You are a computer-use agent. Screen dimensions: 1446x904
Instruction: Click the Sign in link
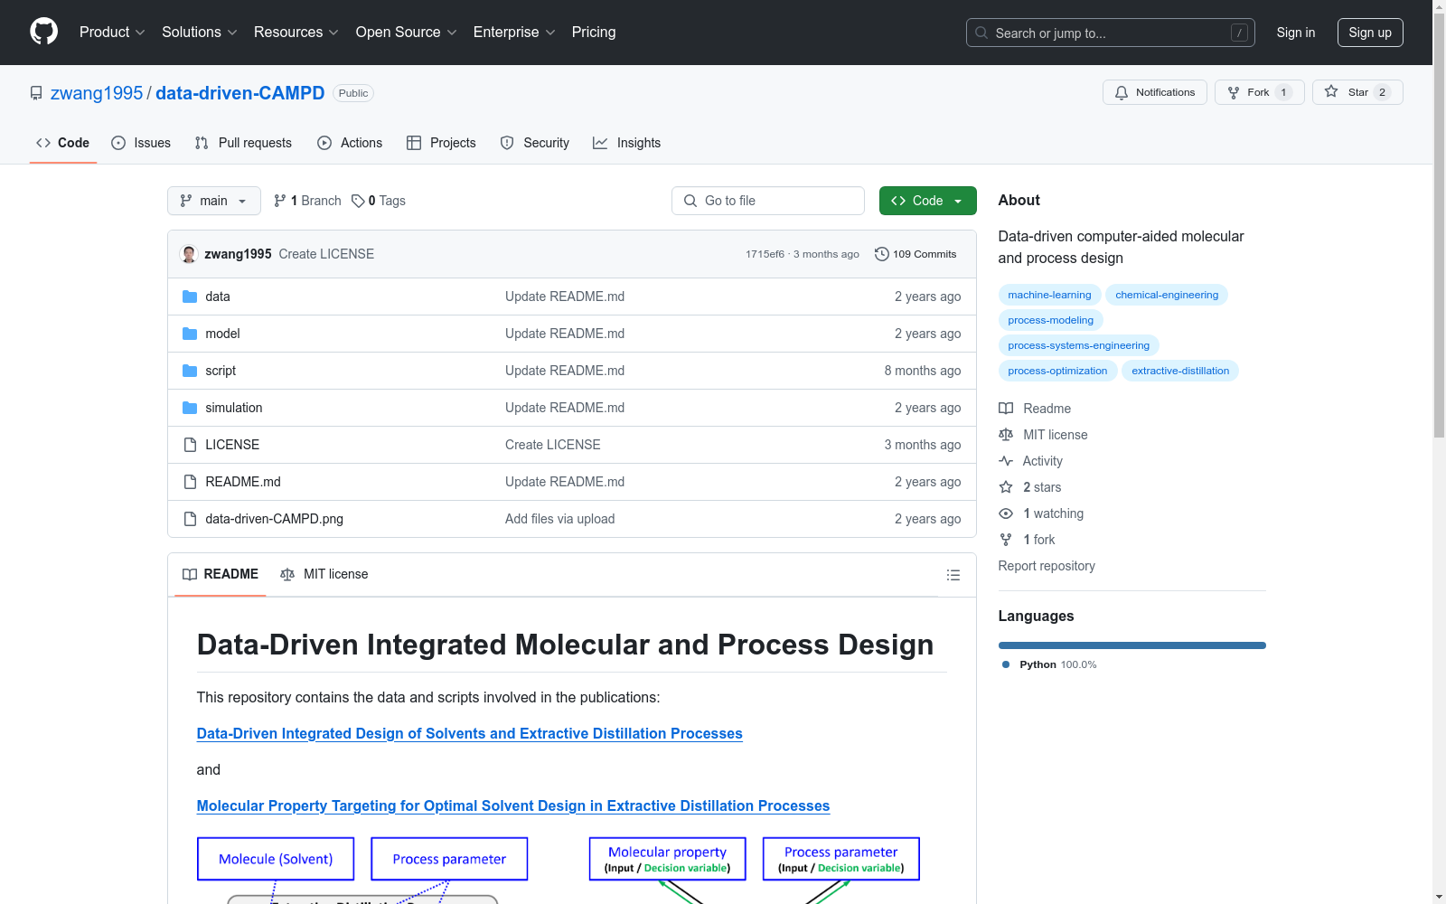tap(1296, 33)
